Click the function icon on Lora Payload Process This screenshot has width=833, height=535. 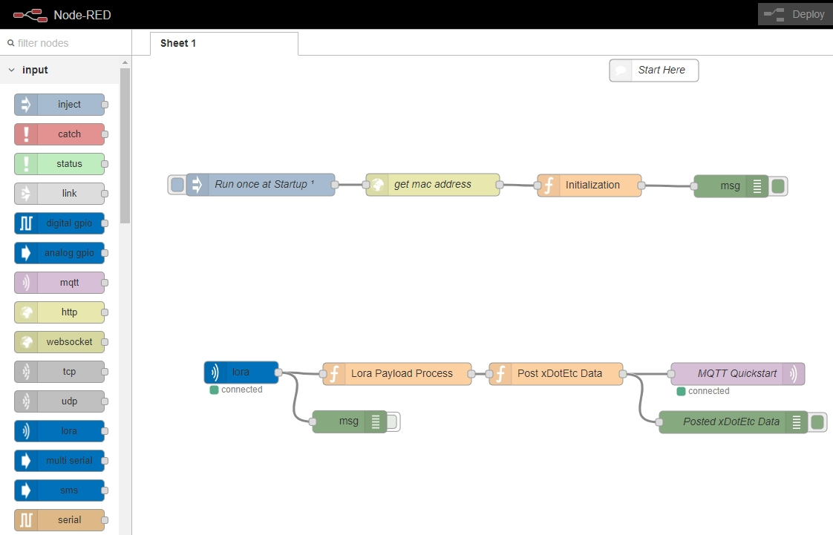point(334,374)
